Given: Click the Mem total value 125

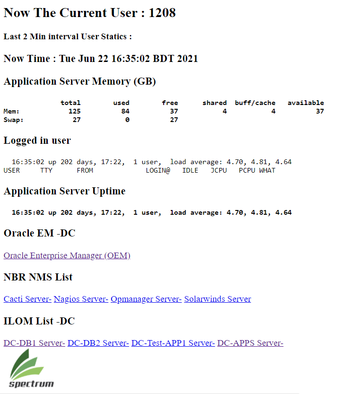Looking at the screenshot, I should 75,111.
